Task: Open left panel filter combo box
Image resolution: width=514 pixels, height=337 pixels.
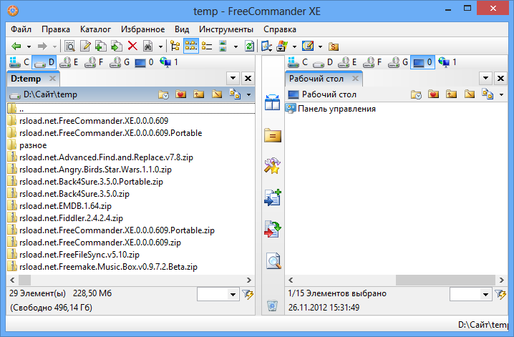Action: tap(218, 294)
